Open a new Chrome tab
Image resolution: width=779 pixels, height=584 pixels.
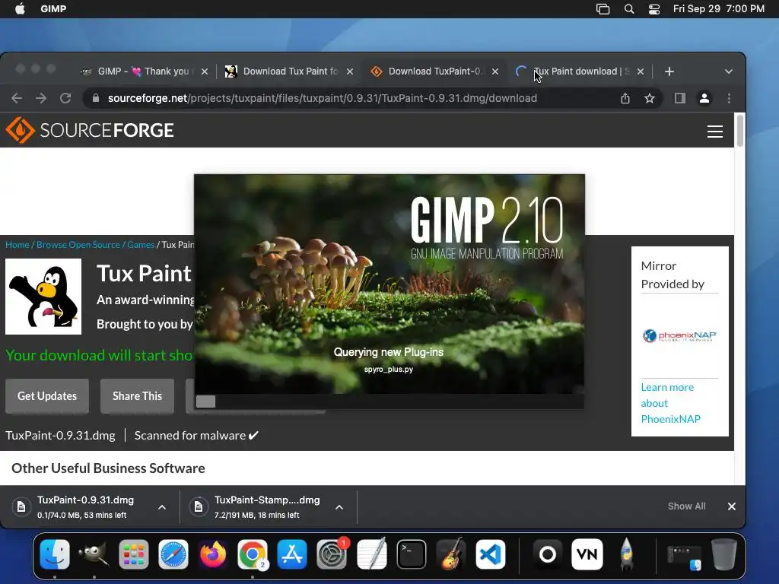(669, 71)
